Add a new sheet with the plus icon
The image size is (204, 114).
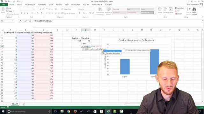(x=24, y=104)
